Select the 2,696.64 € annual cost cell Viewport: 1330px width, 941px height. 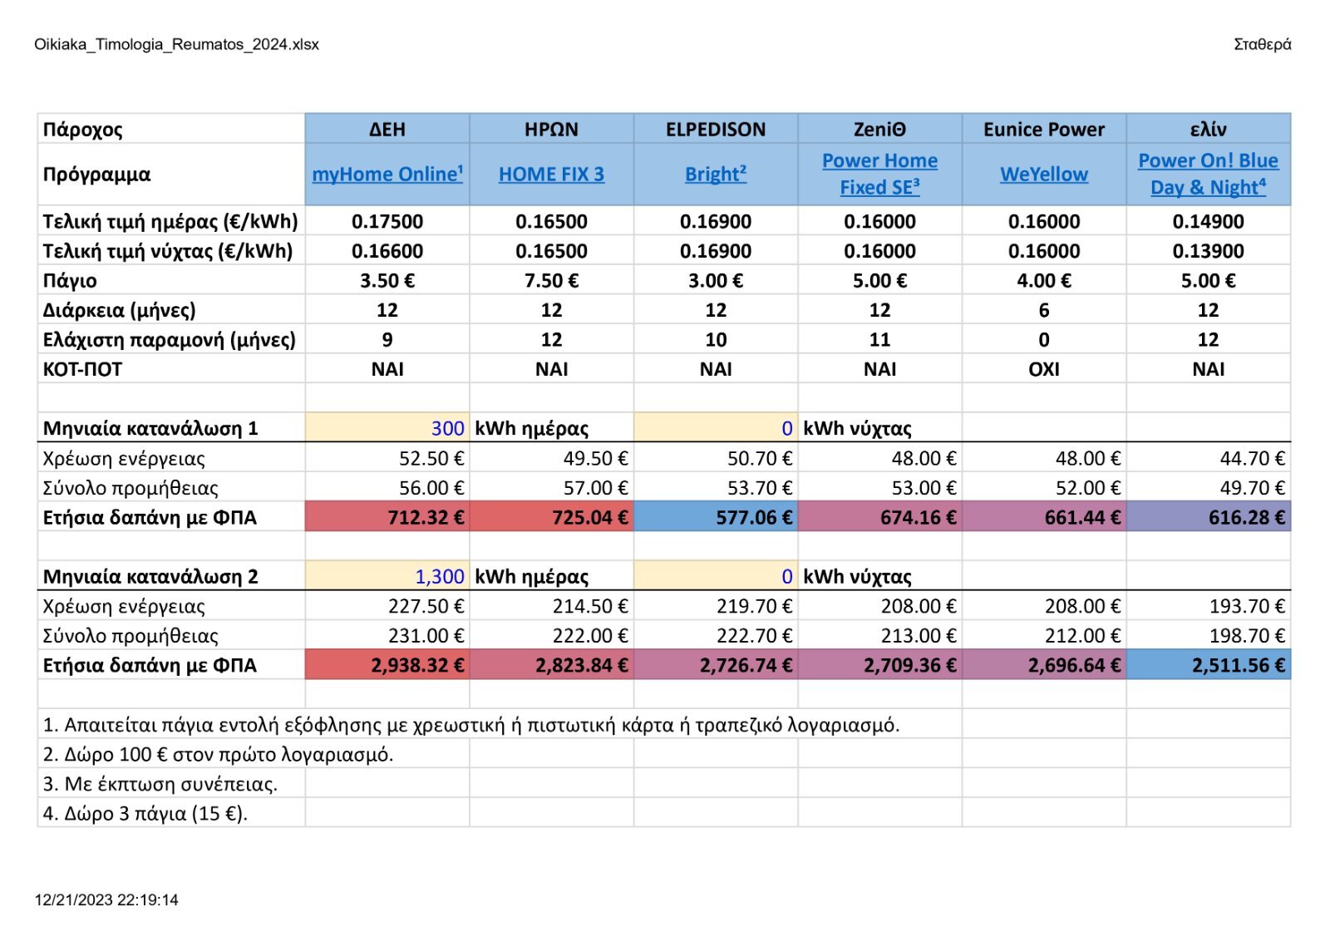(1044, 664)
